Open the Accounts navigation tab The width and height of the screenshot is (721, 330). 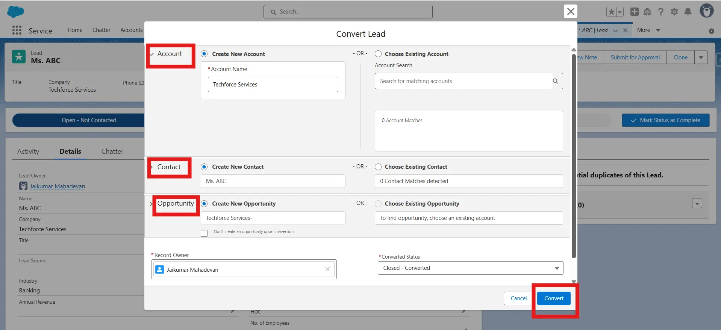click(132, 30)
